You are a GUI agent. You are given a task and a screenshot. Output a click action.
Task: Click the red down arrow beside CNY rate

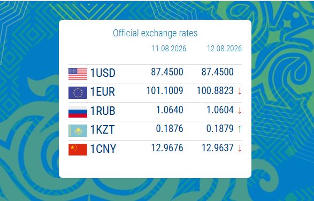tap(240, 149)
